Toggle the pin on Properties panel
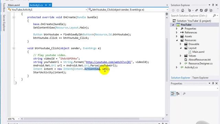 pyautogui.click(x=213, y=83)
